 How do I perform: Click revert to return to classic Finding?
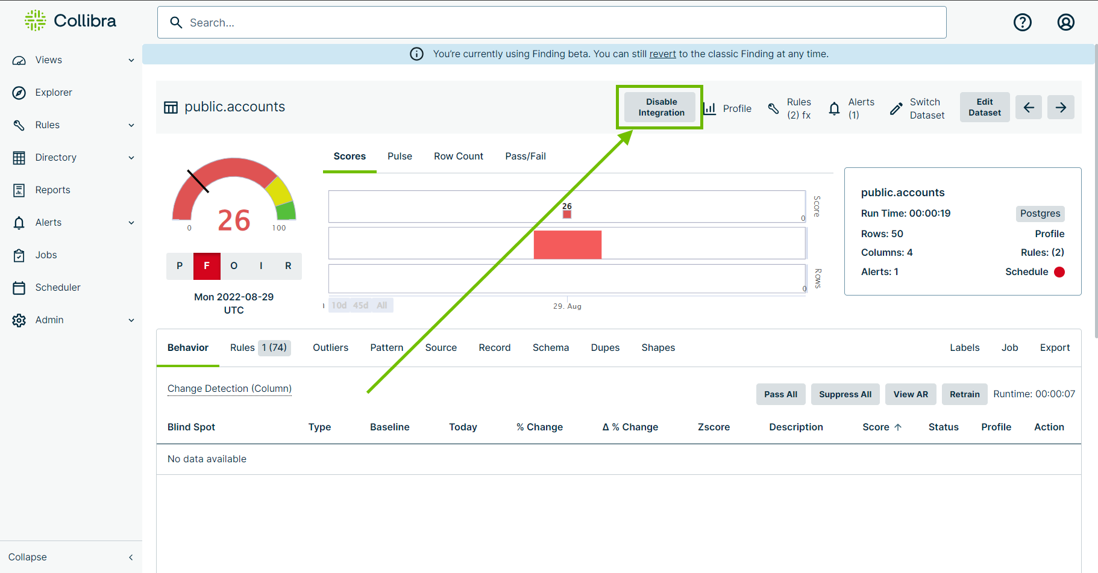pos(662,54)
